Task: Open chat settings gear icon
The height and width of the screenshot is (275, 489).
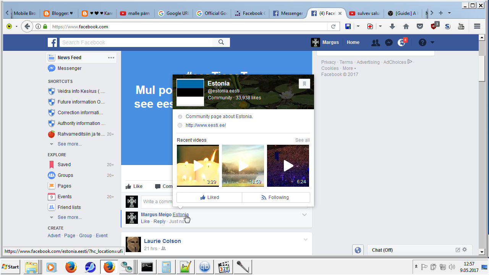Action: point(465,250)
